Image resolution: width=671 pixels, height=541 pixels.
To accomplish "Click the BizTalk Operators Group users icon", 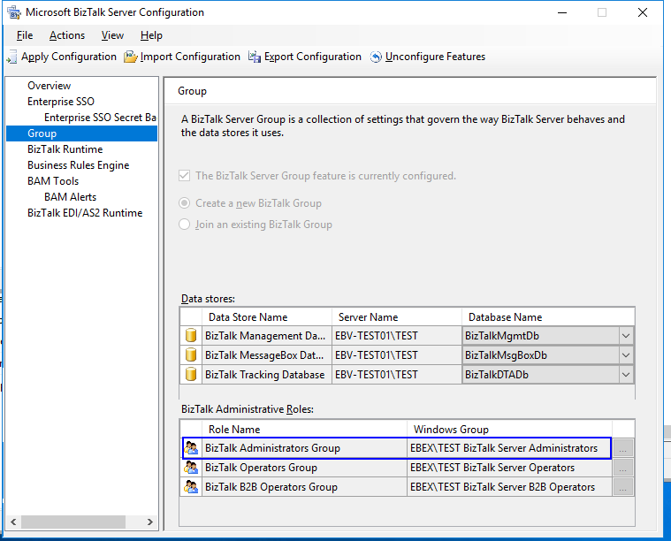I will 191,468.
